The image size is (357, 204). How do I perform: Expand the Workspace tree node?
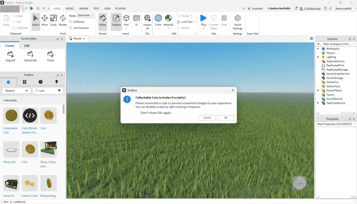[318, 49]
